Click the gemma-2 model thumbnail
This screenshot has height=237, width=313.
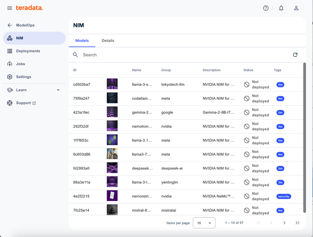click(112, 112)
